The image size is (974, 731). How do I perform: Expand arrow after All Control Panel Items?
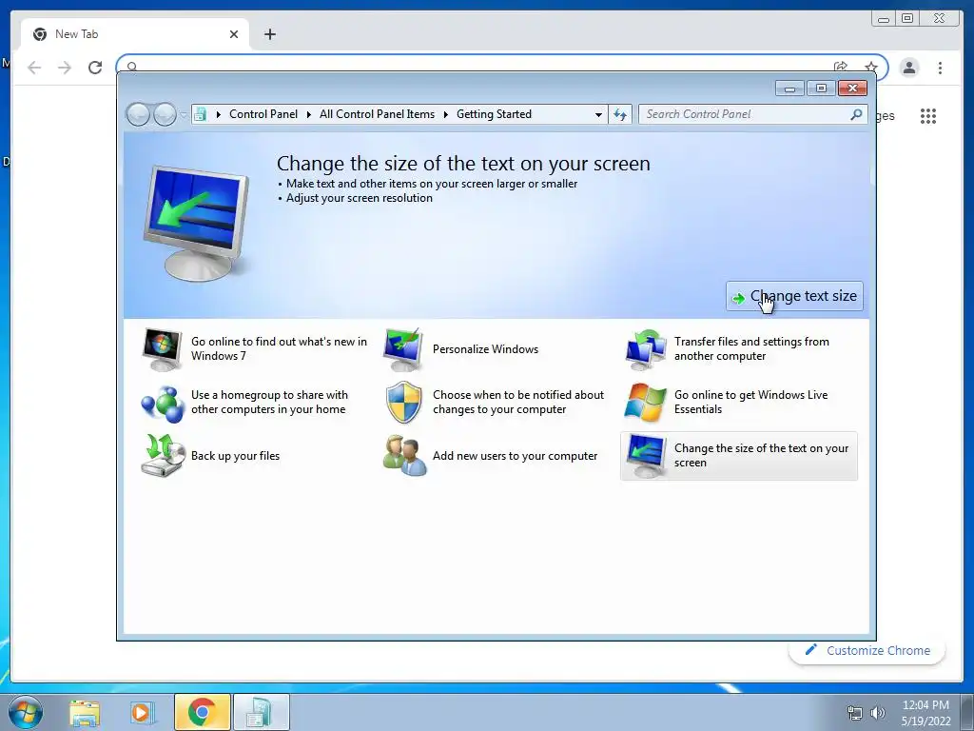click(x=446, y=114)
